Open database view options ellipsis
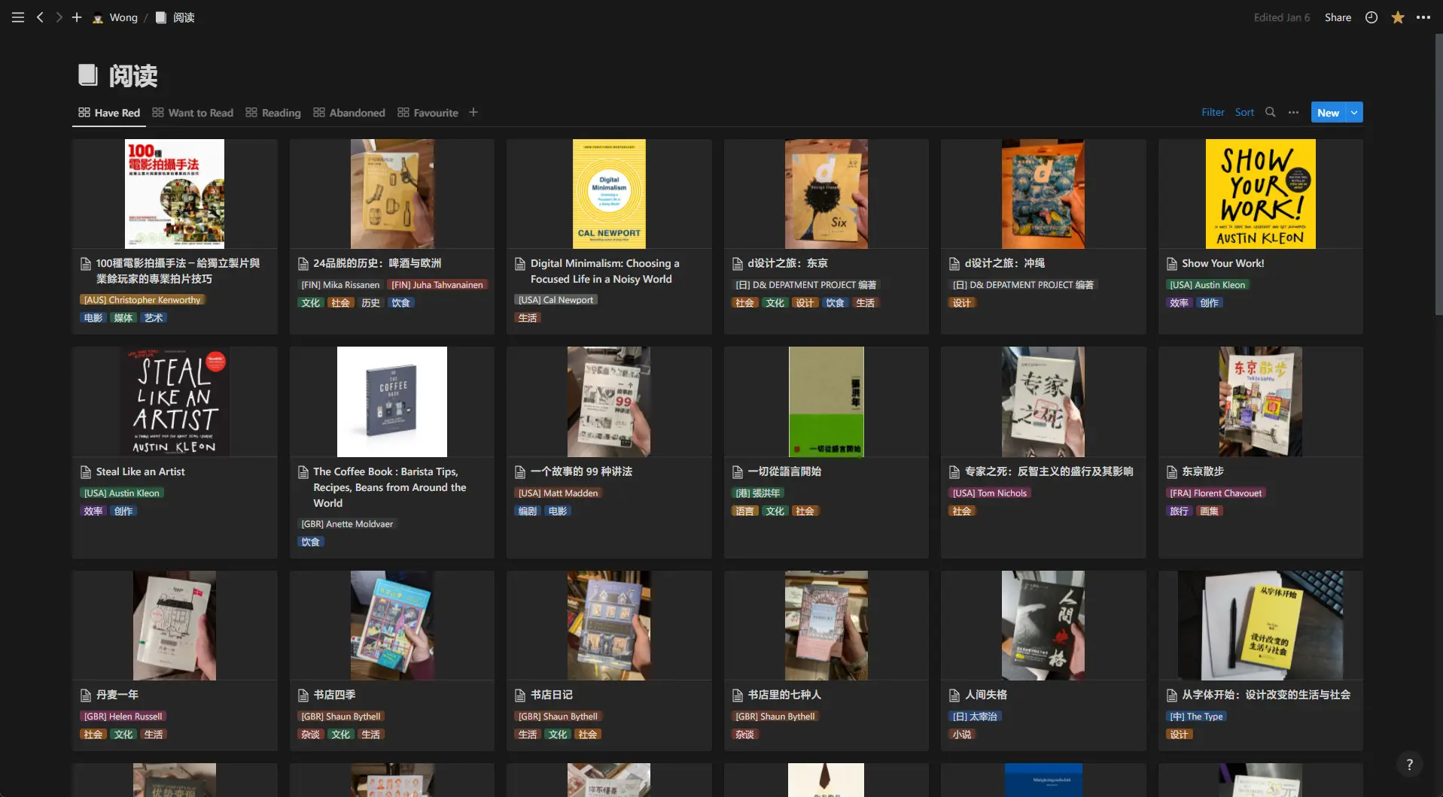The height and width of the screenshot is (797, 1443). [1293, 112]
